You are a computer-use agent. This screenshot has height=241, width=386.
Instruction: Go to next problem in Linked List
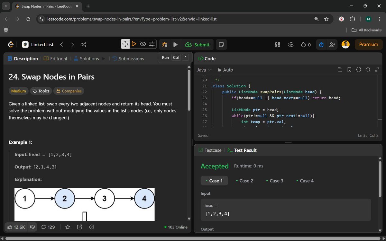[73, 45]
